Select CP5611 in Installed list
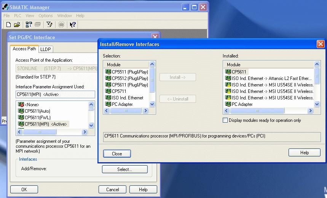Viewport: 327px width, 198px height. coord(236,72)
